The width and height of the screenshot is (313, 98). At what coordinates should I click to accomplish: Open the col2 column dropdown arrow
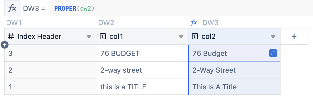273,37
